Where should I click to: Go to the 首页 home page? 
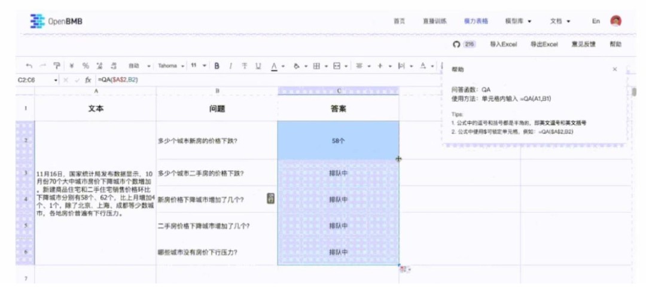click(x=399, y=21)
